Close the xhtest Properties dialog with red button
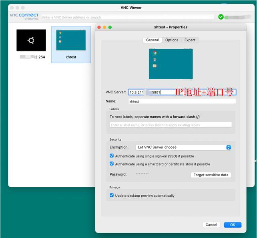The width and height of the screenshot is (257, 238). pos(99,27)
